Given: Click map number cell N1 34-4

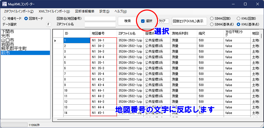Looking at the screenshot, I should click(103, 57).
